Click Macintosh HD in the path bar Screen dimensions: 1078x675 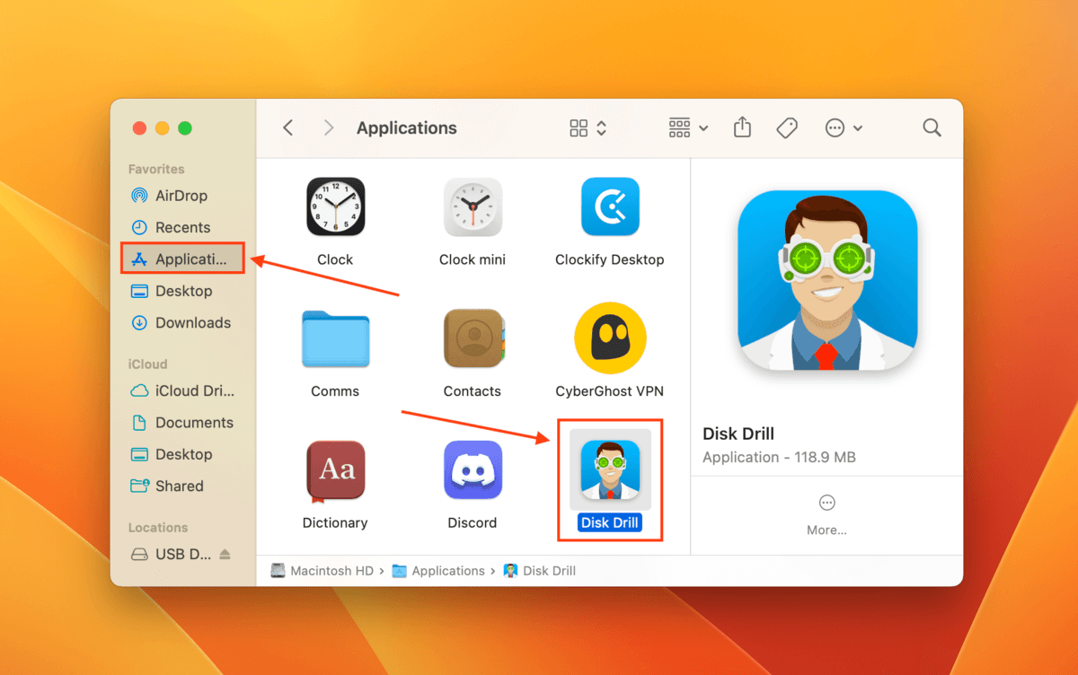(x=323, y=571)
